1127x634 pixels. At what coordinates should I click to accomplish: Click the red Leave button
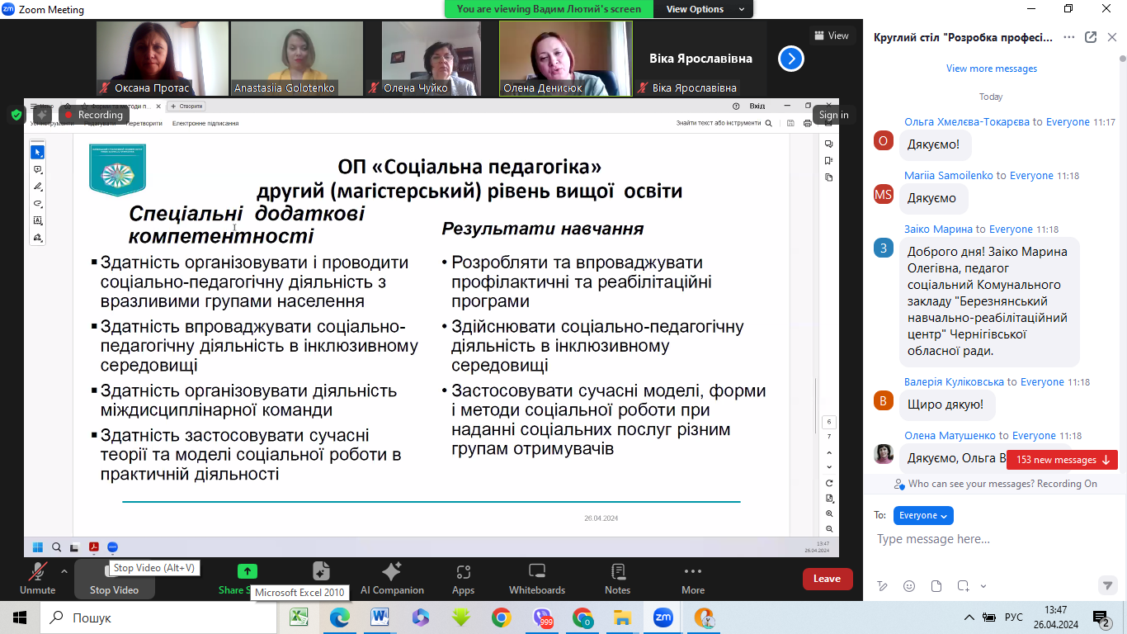(827, 579)
